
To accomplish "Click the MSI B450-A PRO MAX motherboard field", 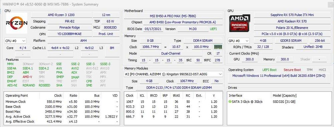I will tap(173, 16).
